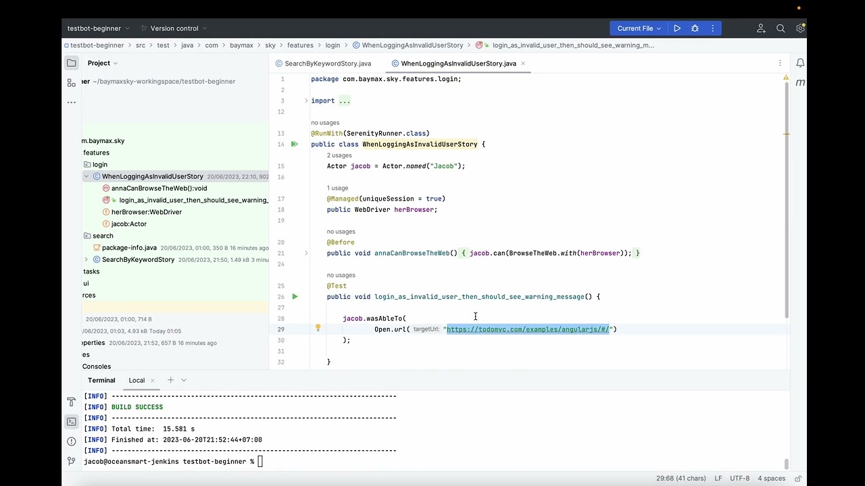Click the yellow lightbulb intention icon
The width and height of the screenshot is (865, 486).
pos(318,329)
